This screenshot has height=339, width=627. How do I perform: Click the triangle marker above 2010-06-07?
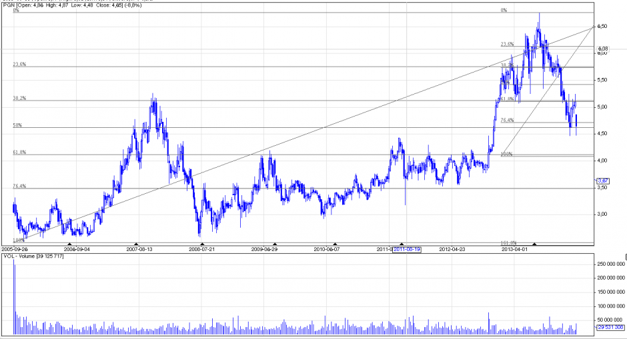point(336,244)
